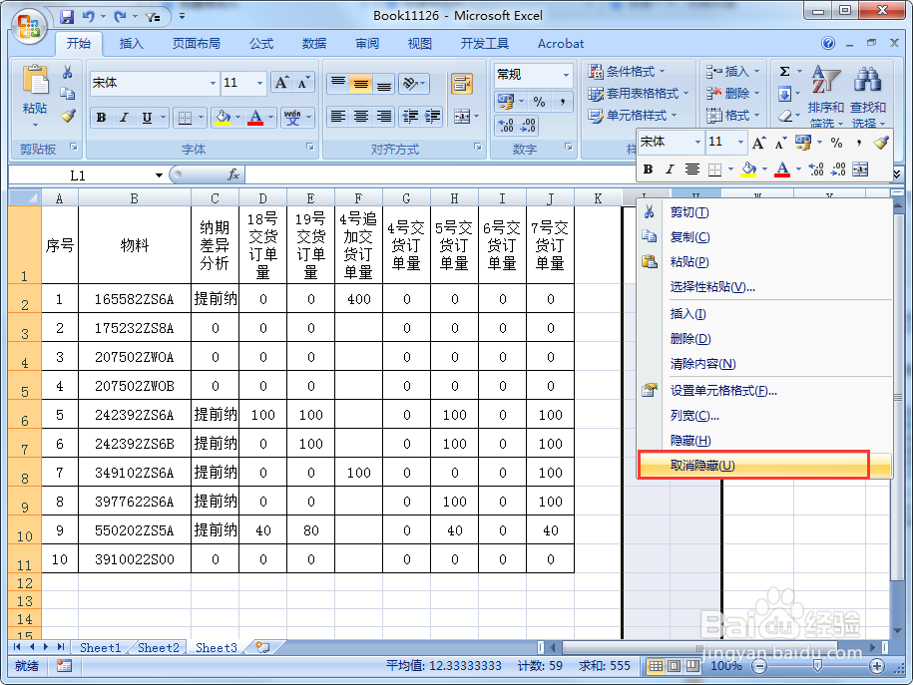The image size is (913, 685).
Task: Open Find and Select binoculars
Action: coord(867,97)
